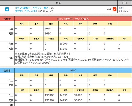This screenshot has height=106, width=132.
Task: Click the red attacker banner ウランフの盤古
Action: click(x=73, y=19)
